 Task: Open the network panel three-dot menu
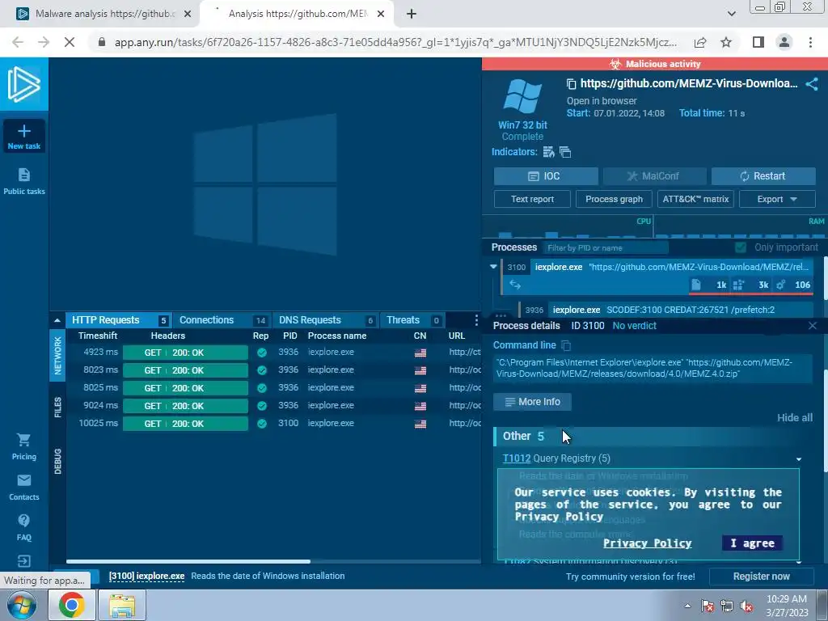[x=476, y=320]
